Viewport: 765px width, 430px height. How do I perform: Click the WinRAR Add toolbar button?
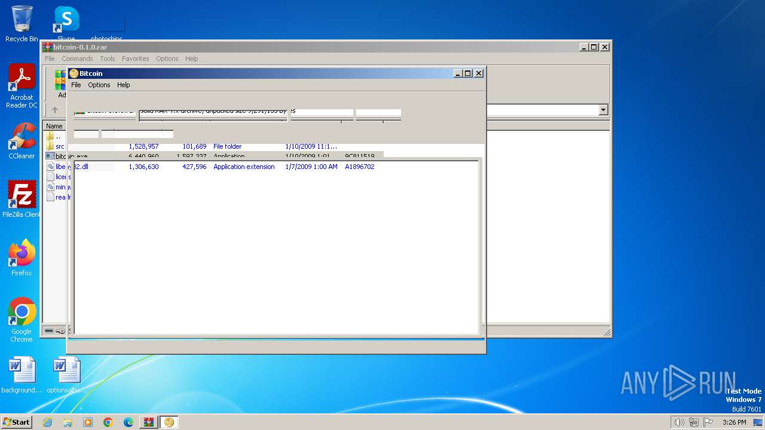tap(61, 84)
